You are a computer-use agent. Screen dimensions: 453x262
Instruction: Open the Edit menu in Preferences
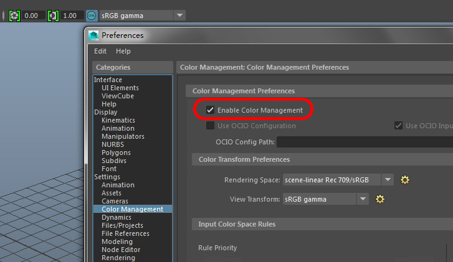(x=100, y=51)
